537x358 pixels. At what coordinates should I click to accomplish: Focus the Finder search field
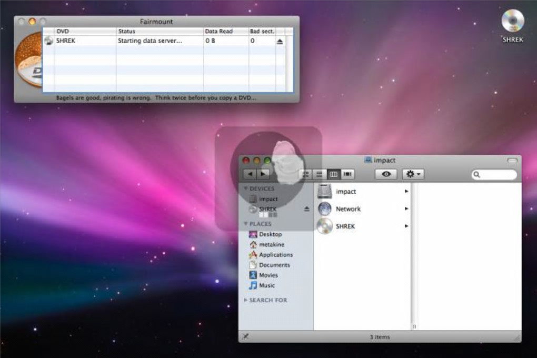(494, 175)
